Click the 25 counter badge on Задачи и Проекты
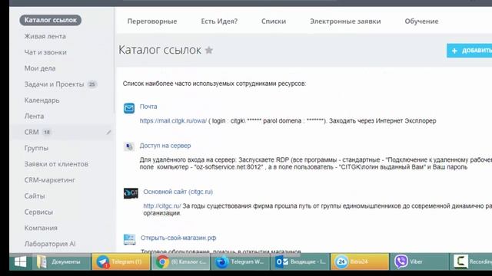Image resolution: width=492 pixels, height=276 pixels. point(92,84)
